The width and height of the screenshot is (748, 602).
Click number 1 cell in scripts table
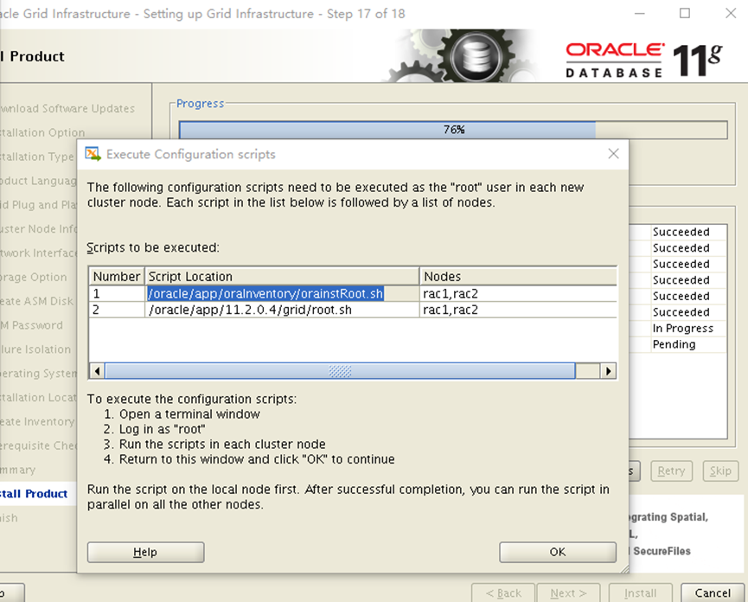tap(117, 293)
